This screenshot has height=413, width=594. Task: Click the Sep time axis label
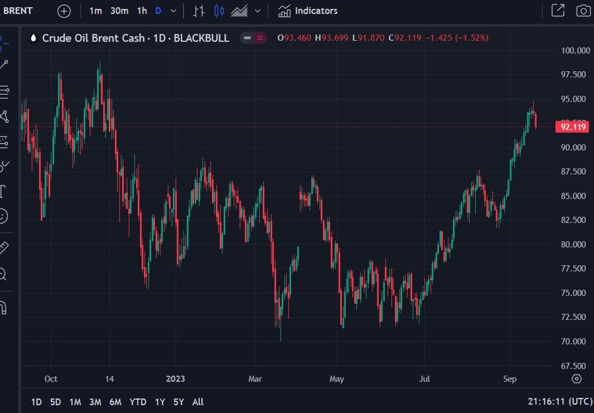[510, 379]
